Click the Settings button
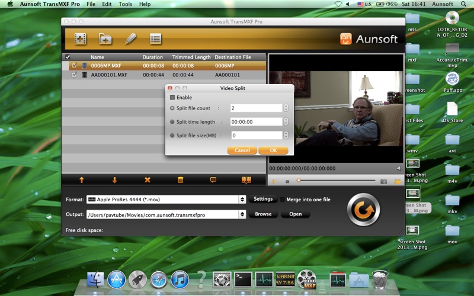Screen dimensions: 474x296 click(x=263, y=199)
